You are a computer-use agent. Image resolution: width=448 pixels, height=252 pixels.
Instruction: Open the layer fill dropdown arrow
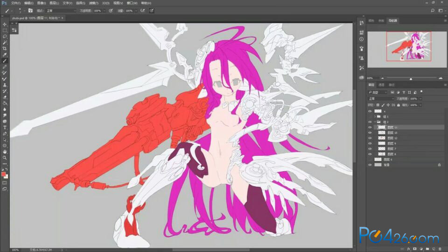click(x=420, y=105)
